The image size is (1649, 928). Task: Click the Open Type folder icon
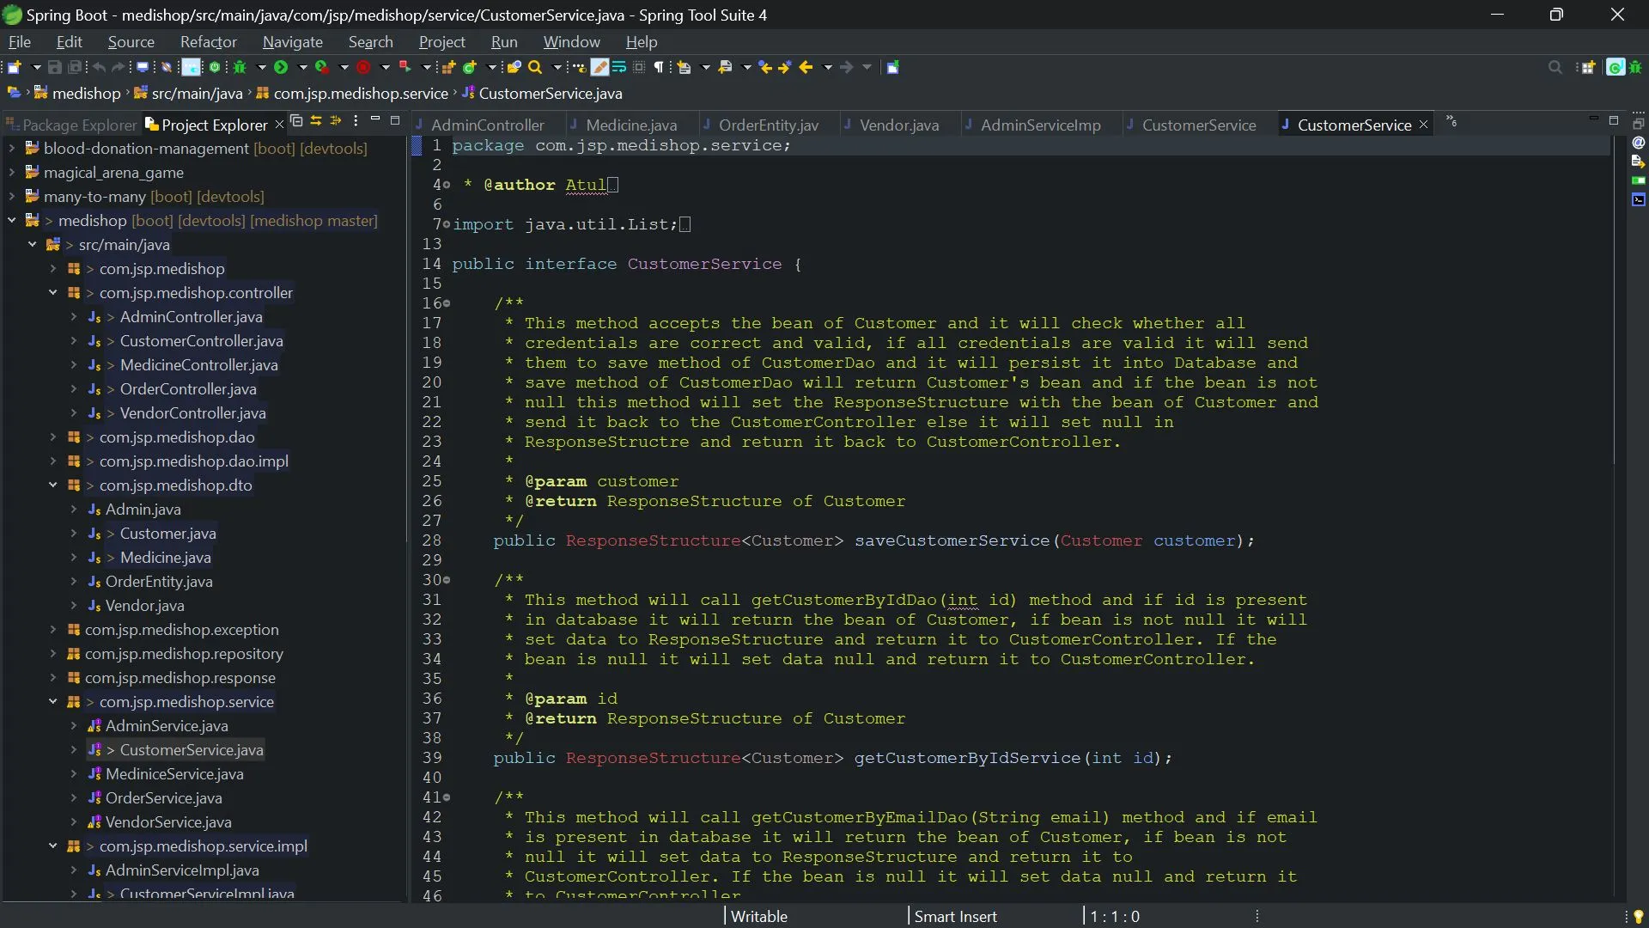tap(514, 67)
